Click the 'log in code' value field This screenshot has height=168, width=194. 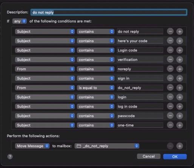140,106
